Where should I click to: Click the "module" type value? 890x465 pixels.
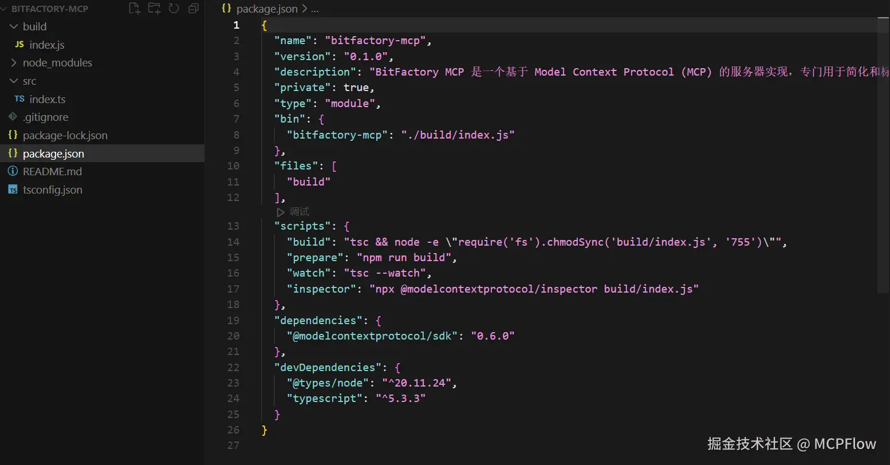tap(350, 103)
